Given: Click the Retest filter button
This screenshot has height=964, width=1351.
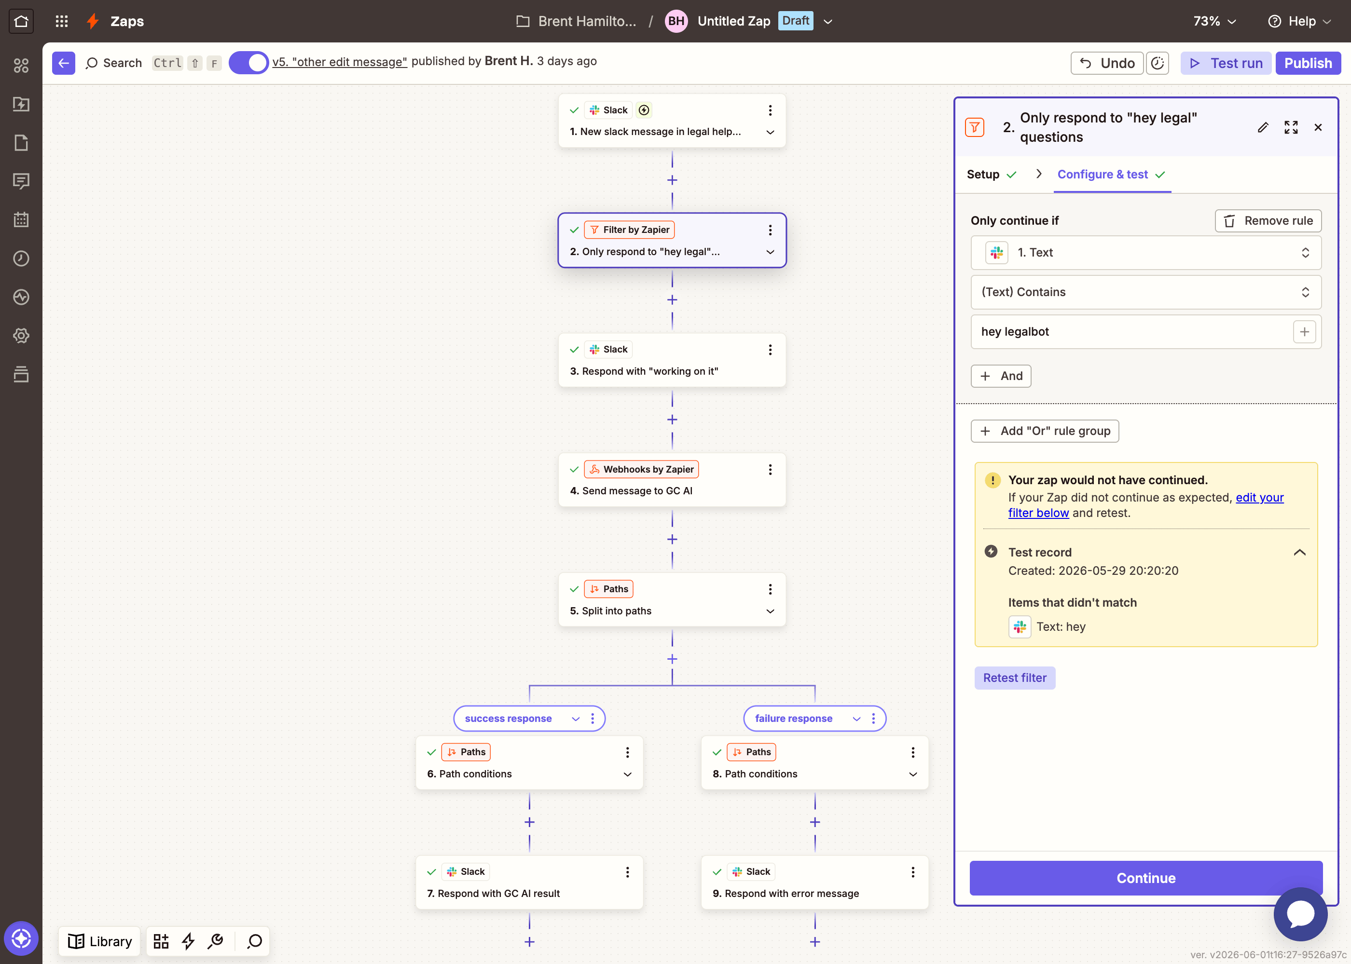Looking at the screenshot, I should click(1015, 678).
